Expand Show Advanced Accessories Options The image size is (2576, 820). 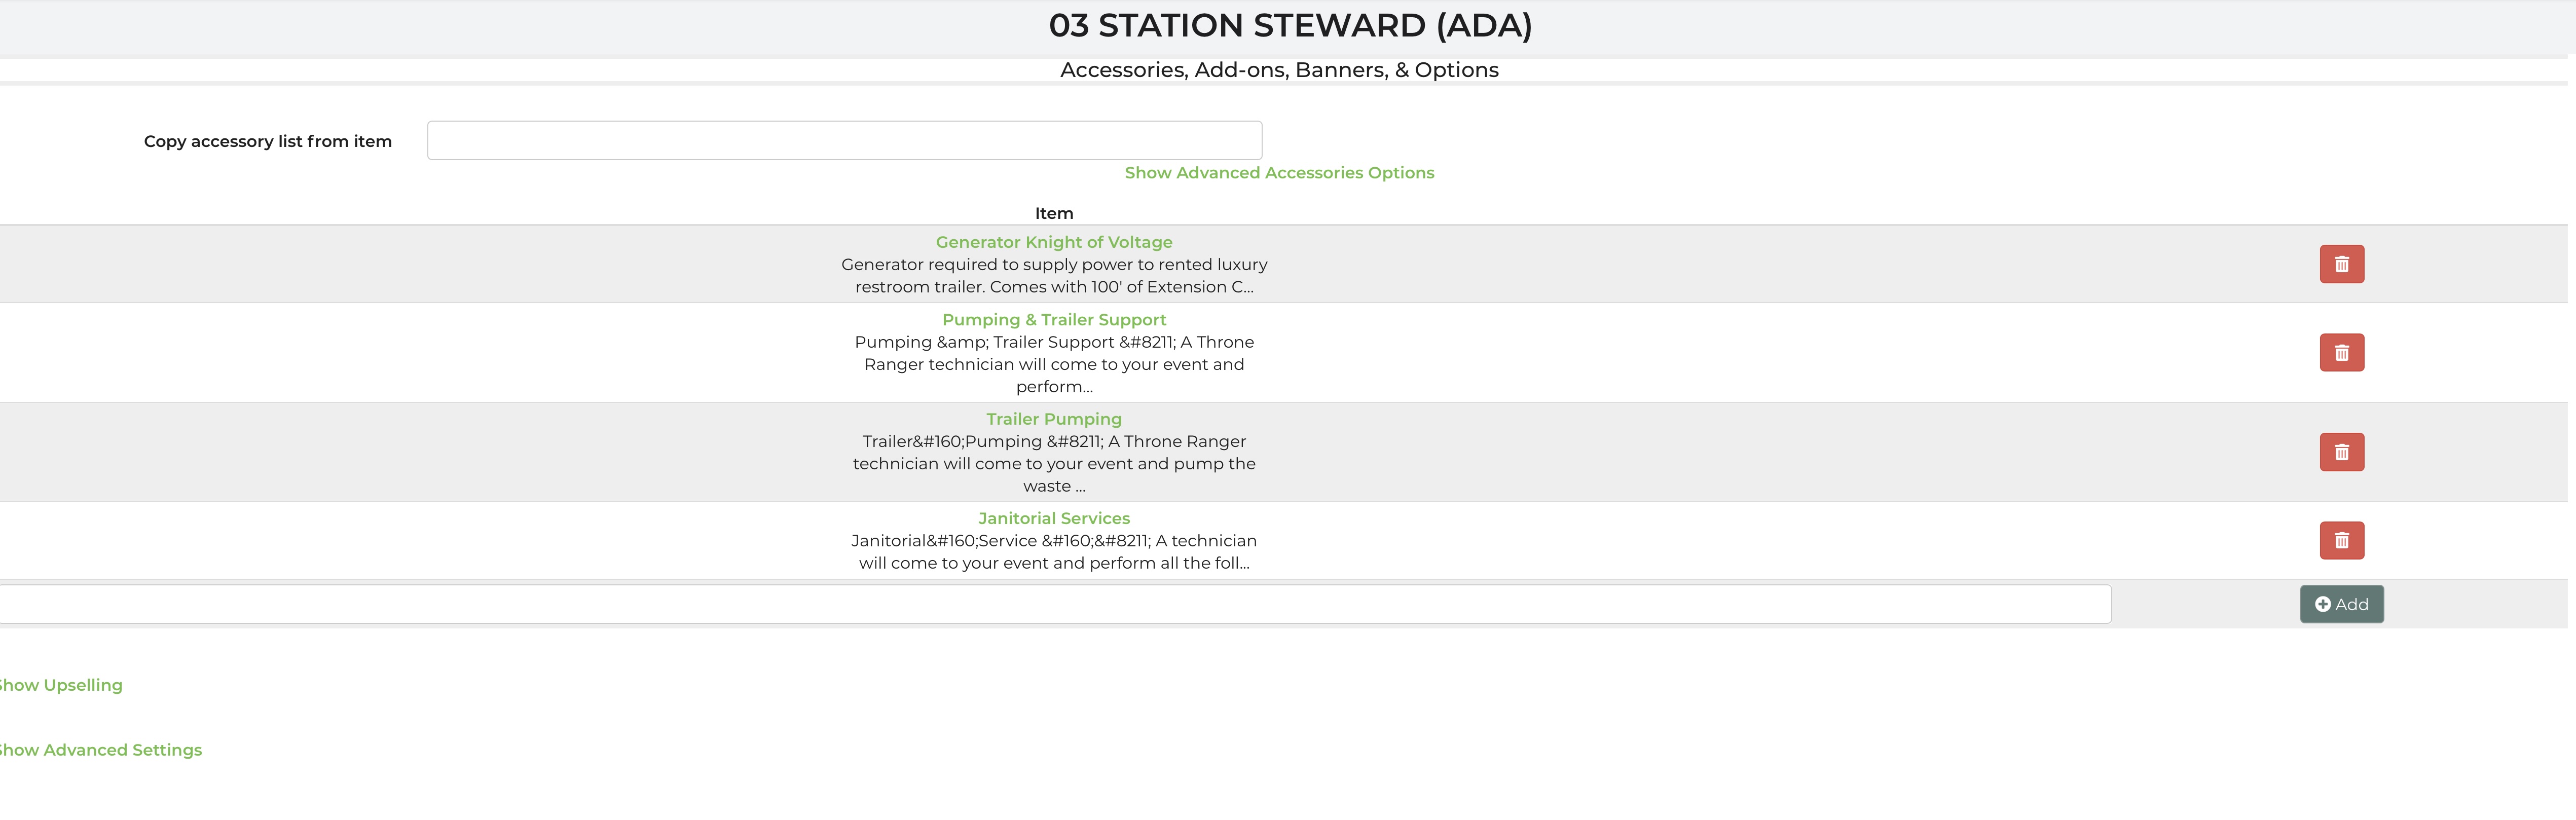point(1278,173)
